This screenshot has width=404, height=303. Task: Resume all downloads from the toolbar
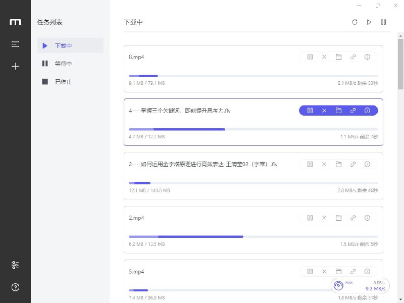[369, 22]
